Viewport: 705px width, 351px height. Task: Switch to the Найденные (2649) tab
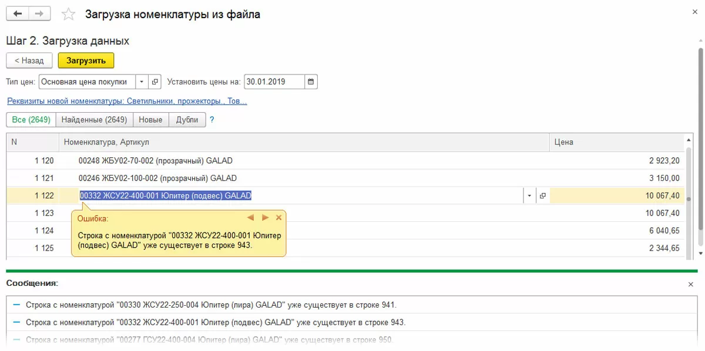94,120
